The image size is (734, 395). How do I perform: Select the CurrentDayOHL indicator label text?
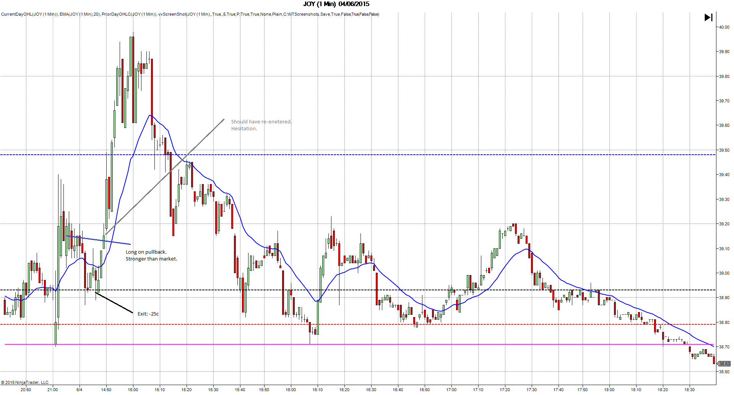[29, 15]
